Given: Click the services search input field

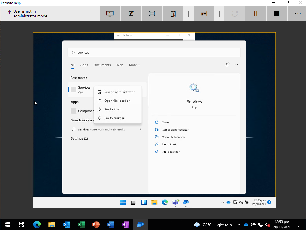Looking at the screenshot, I should click(154, 52).
